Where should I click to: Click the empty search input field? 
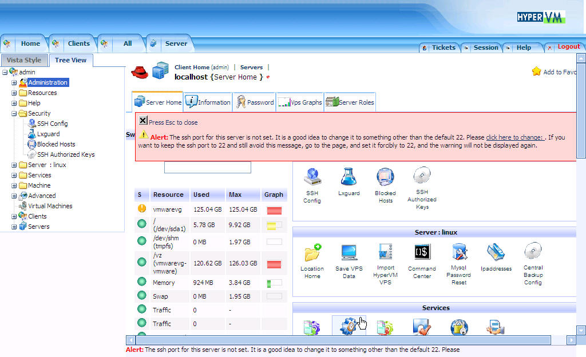207,167
